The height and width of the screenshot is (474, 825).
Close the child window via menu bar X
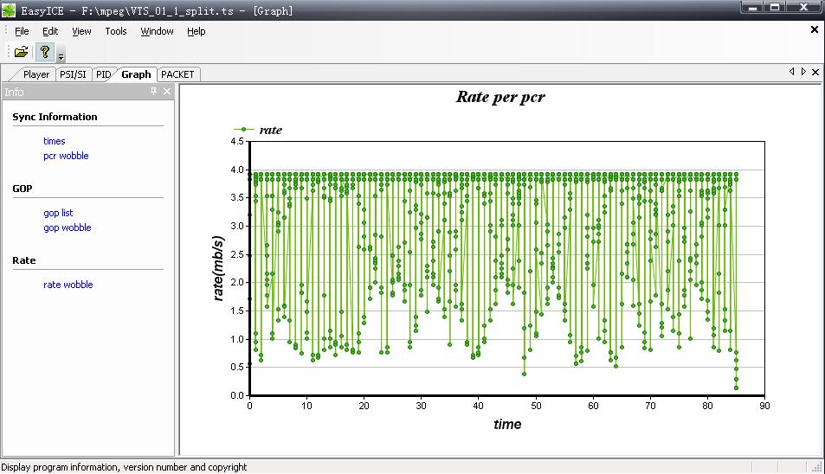point(815,29)
